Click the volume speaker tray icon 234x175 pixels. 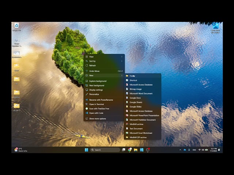click(x=203, y=150)
